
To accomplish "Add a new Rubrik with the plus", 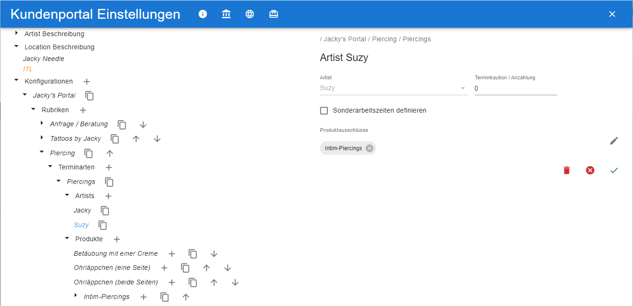I will click(x=83, y=110).
